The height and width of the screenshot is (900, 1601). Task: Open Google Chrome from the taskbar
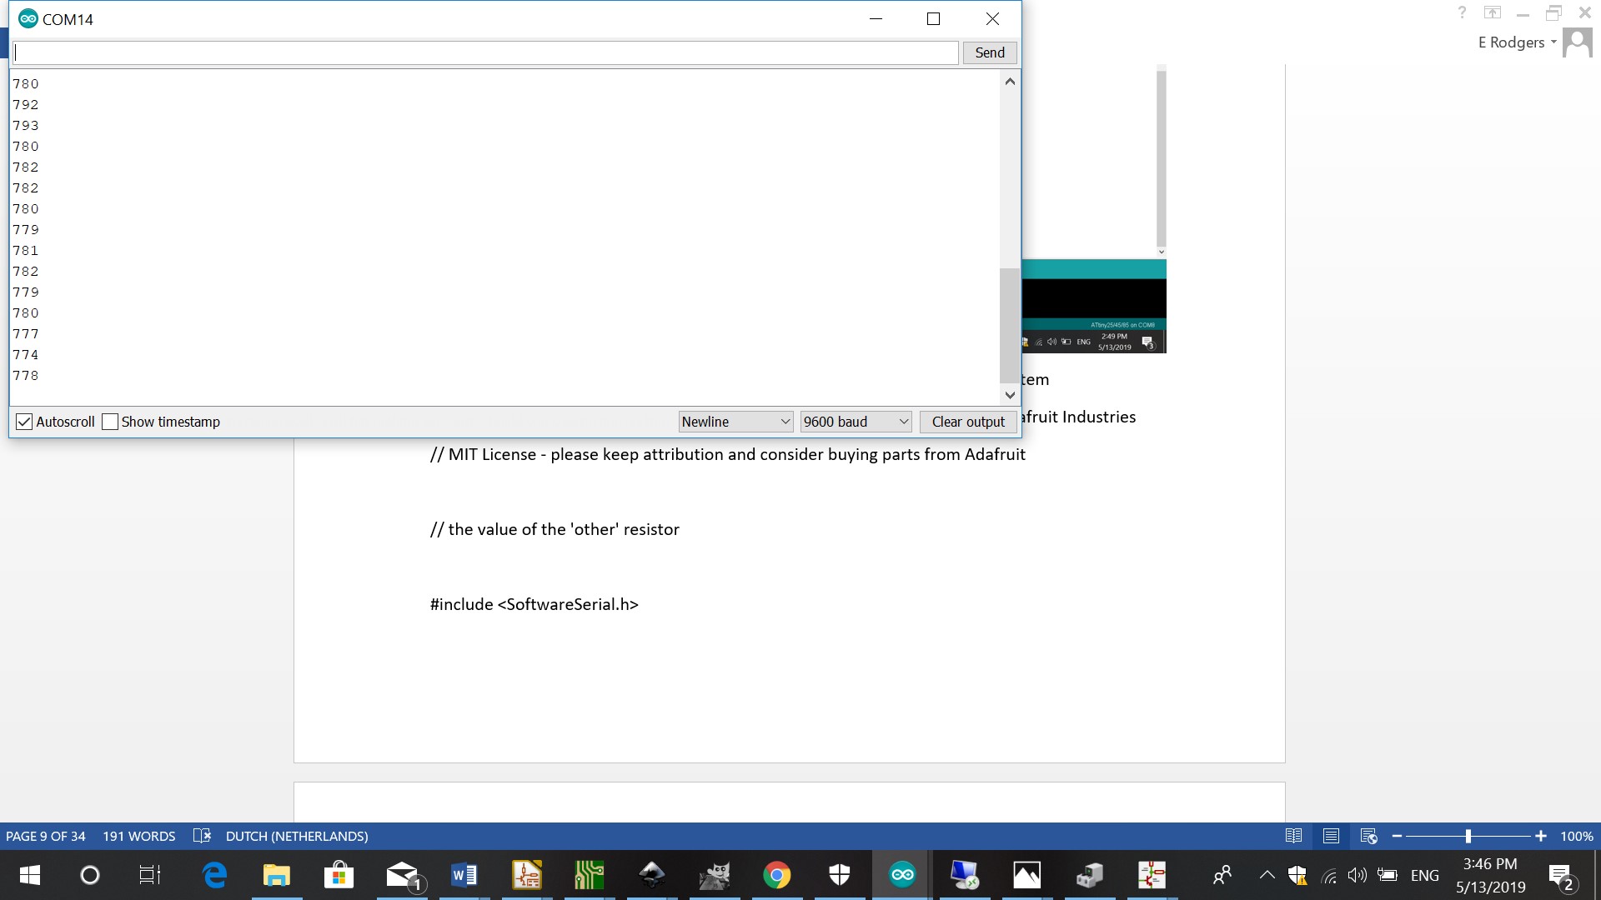tap(776, 875)
